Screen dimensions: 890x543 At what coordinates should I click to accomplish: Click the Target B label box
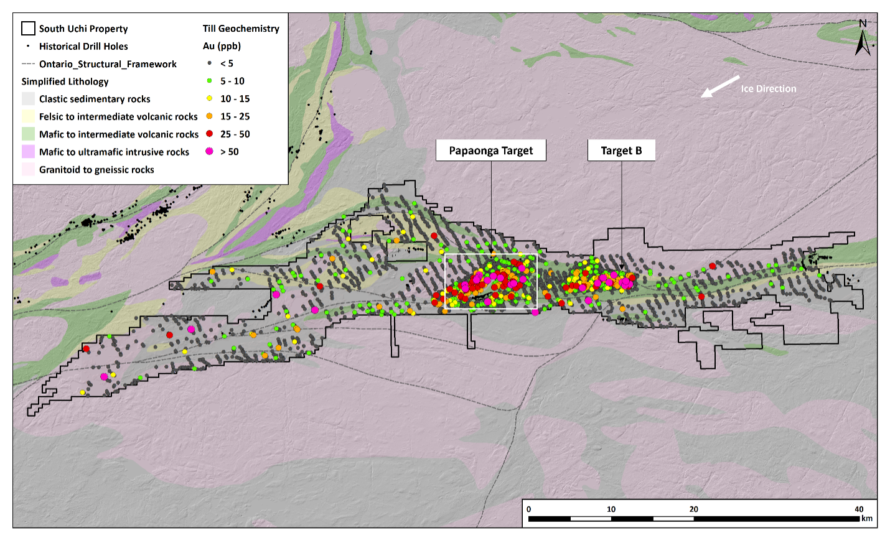point(621,151)
